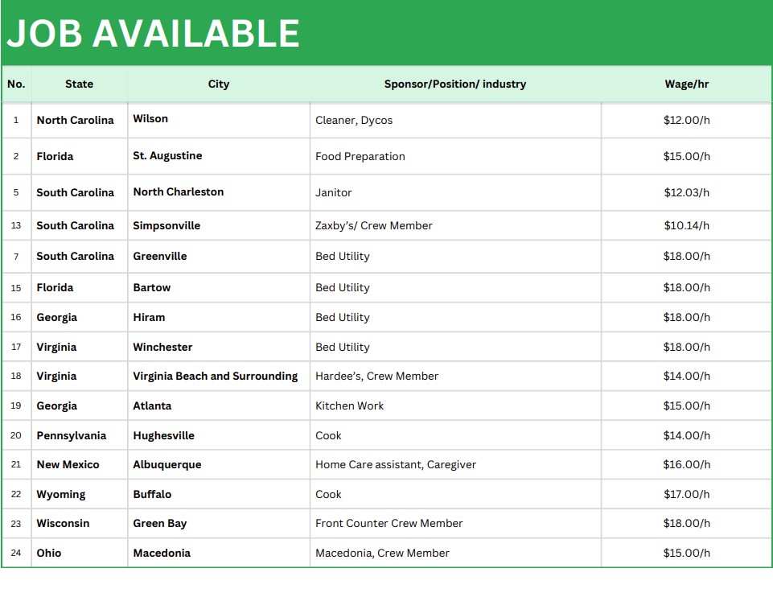Click the Pennsylvania state cell
The image size is (773, 597).
point(71,436)
